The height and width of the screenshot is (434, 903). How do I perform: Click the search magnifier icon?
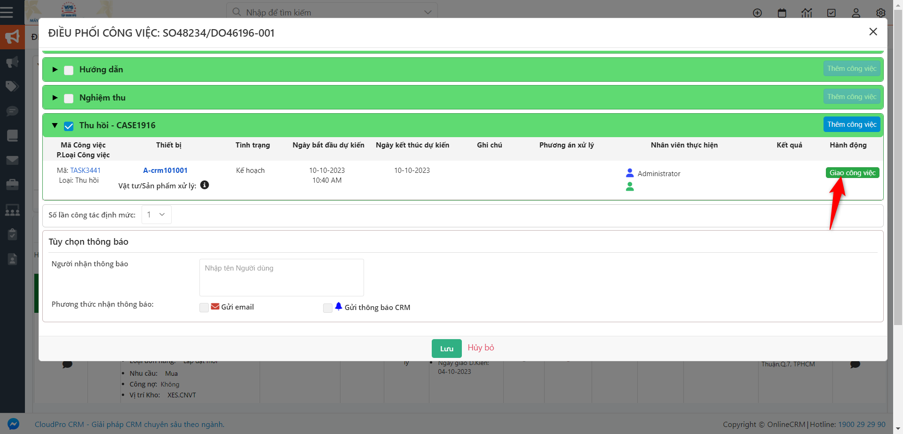coord(237,12)
